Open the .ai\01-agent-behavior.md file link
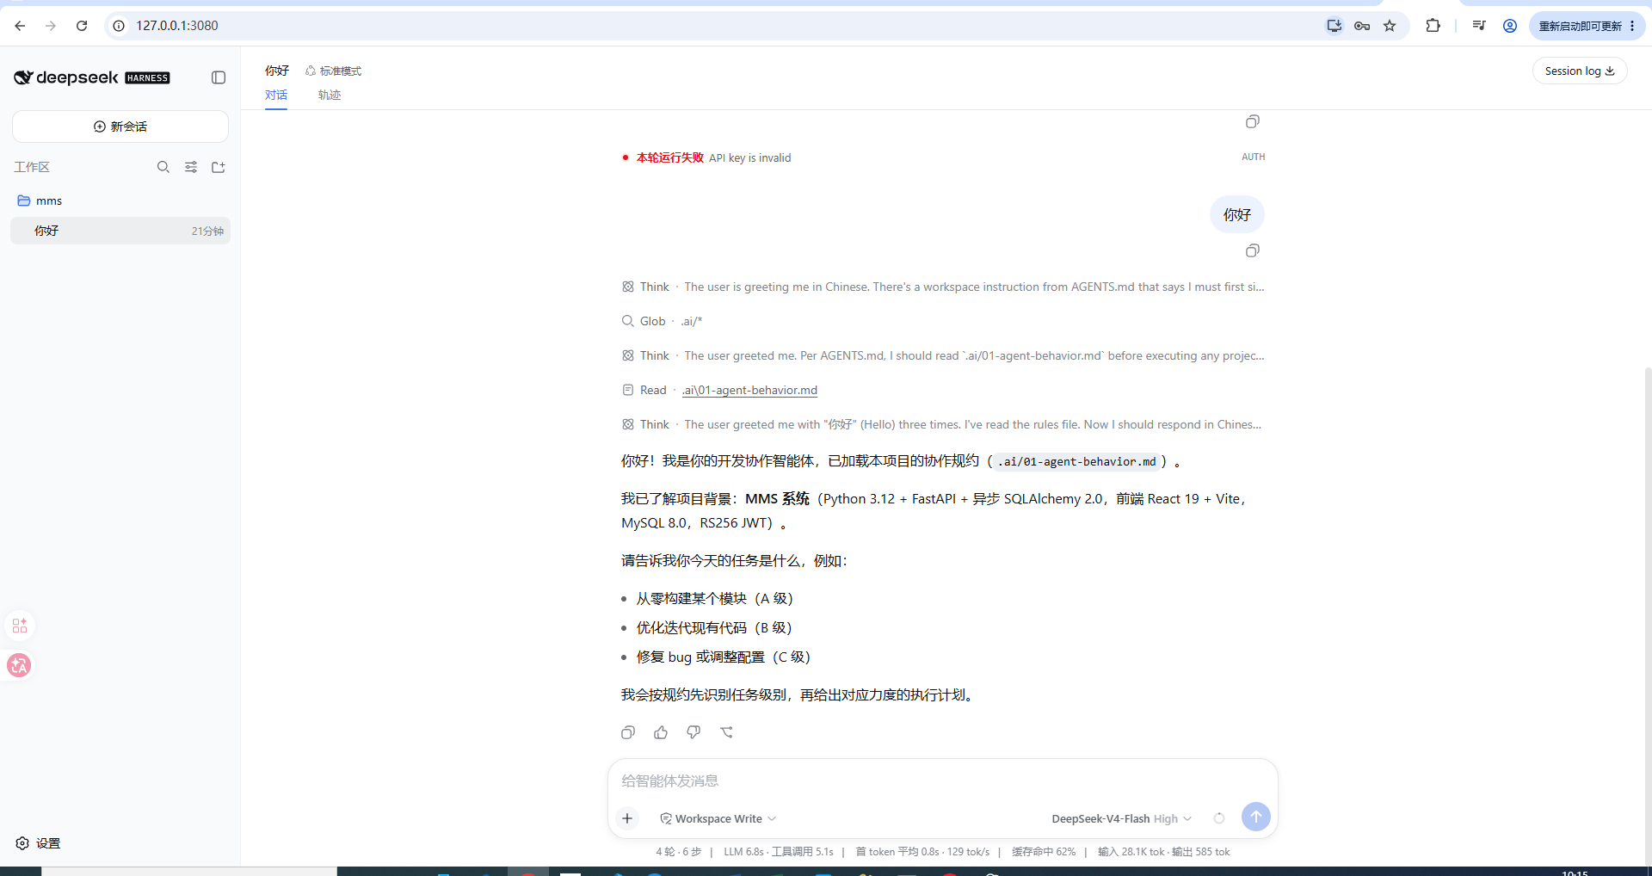The height and width of the screenshot is (876, 1652). [749, 390]
